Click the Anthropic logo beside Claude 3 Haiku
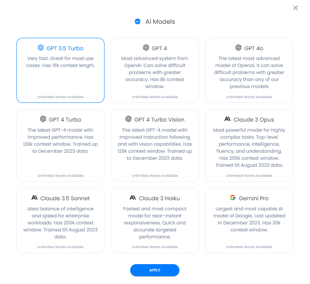310x284 pixels. point(133,198)
